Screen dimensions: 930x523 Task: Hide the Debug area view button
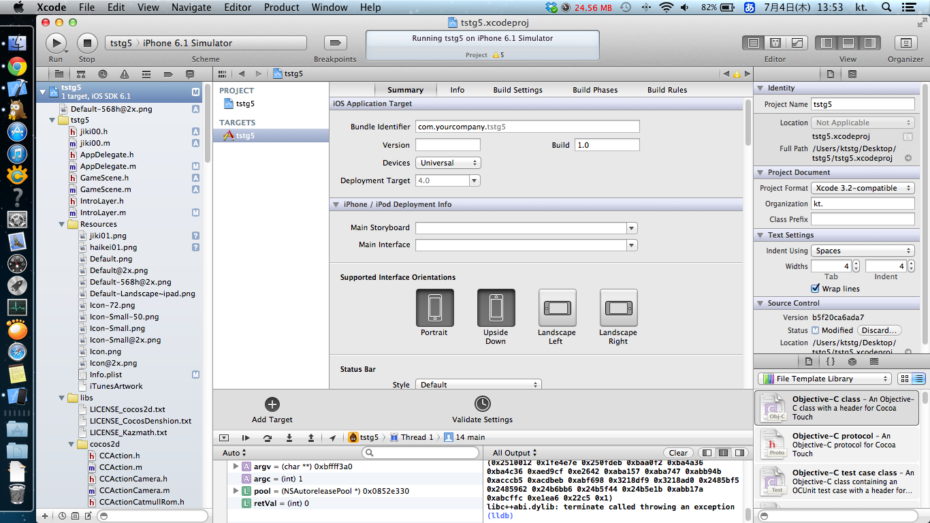click(x=848, y=43)
